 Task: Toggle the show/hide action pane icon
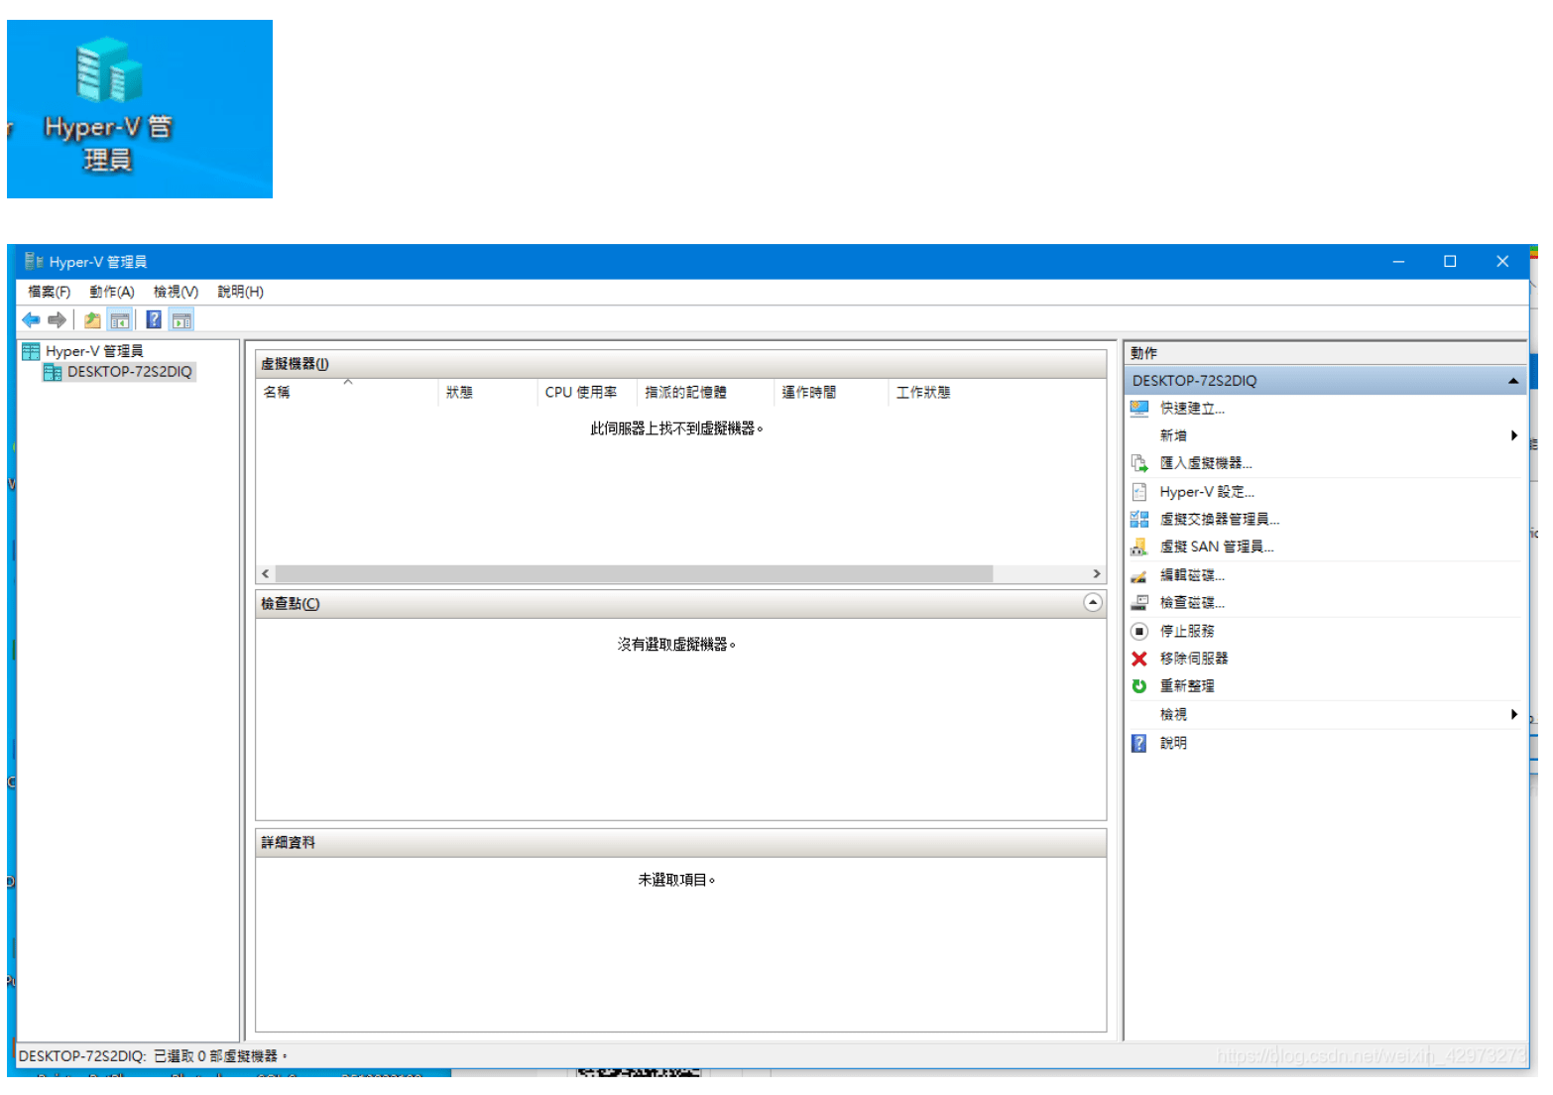point(181,319)
